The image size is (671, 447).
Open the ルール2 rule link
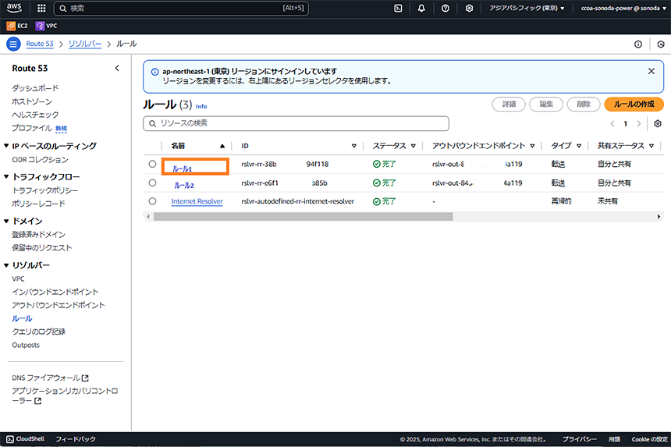184,185
